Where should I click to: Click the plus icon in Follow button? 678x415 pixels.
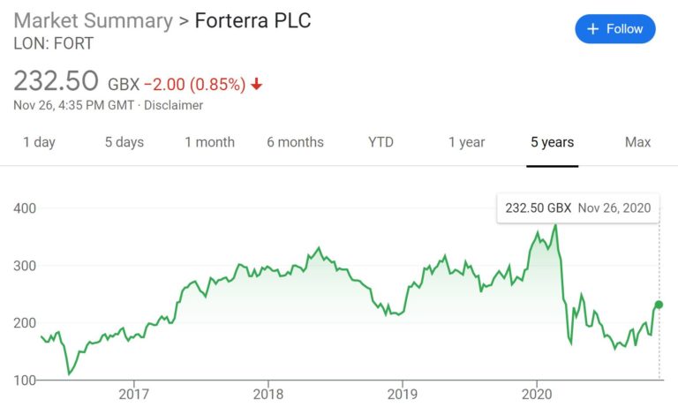593,29
